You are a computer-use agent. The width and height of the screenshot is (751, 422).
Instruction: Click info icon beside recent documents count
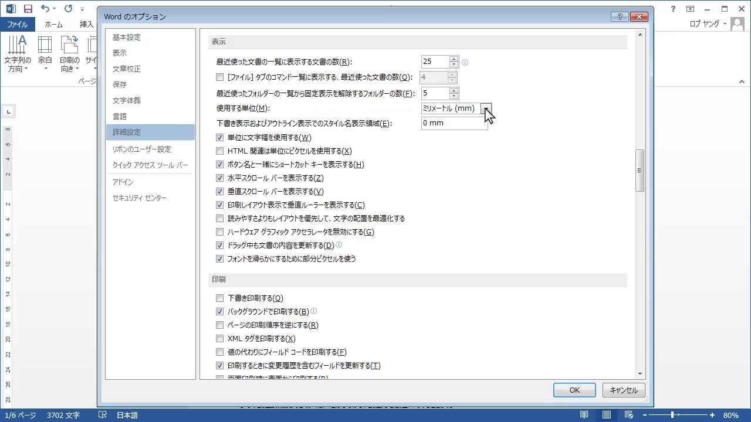pyautogui.click(x=465, y=62)
